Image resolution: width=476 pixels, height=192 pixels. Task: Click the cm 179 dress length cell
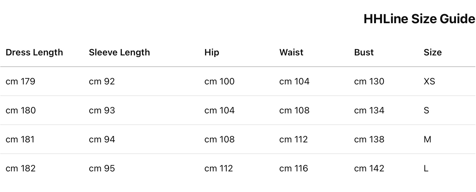(20, 82)
